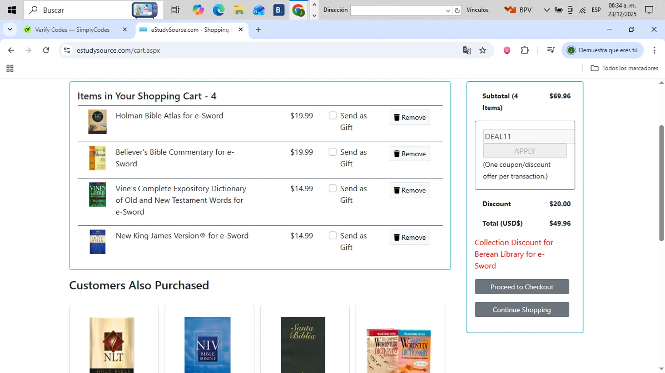665x373 pixels.
Task: Open BPV item in taskbar
Action: click(x=518, y=10)
